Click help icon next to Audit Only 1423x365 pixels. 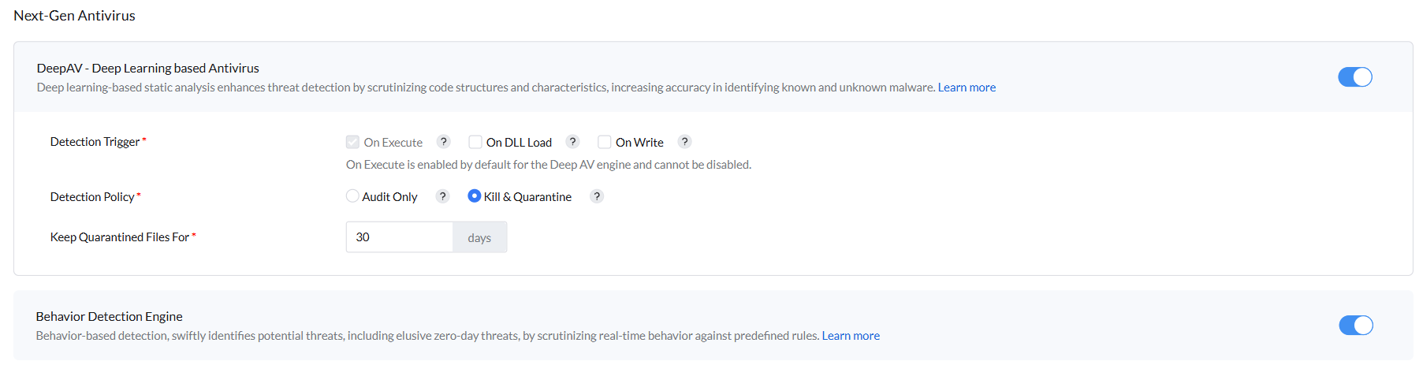(443, 196)
